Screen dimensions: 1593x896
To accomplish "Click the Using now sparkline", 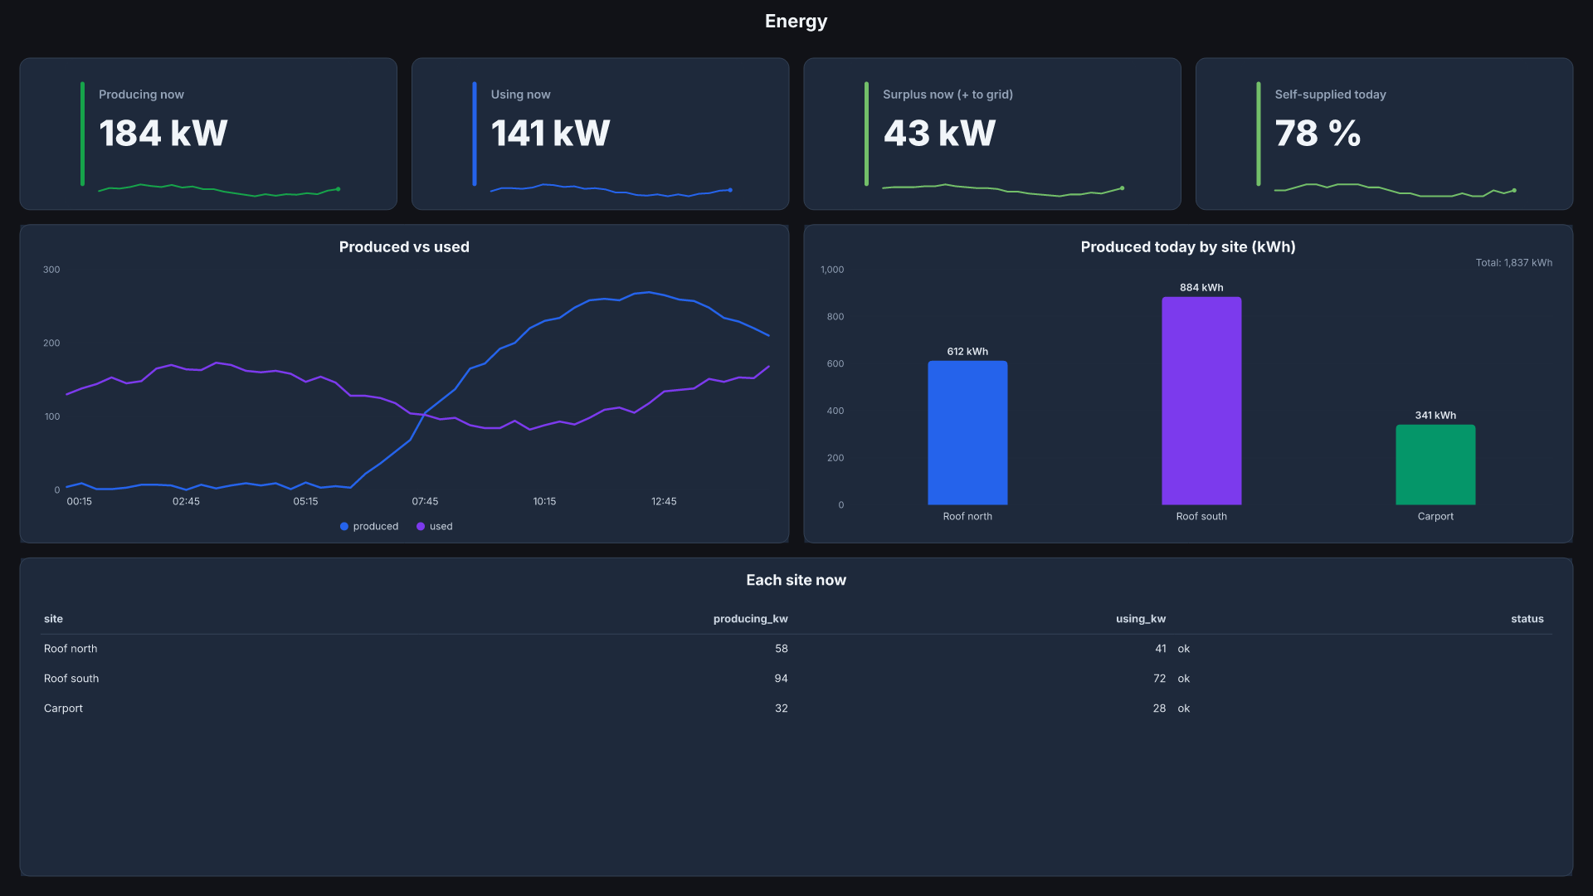I will coord(611,190).
